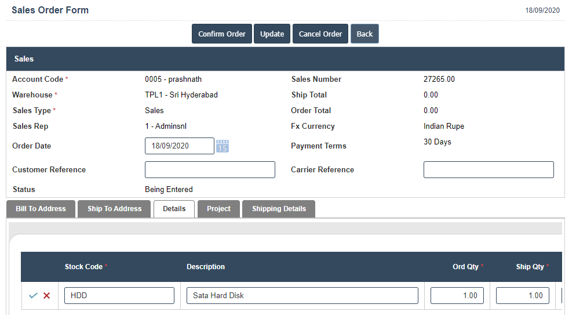Click into the Carrier Reference field
Viewport: 576px width, 315px height.
[x=488, y=170]
